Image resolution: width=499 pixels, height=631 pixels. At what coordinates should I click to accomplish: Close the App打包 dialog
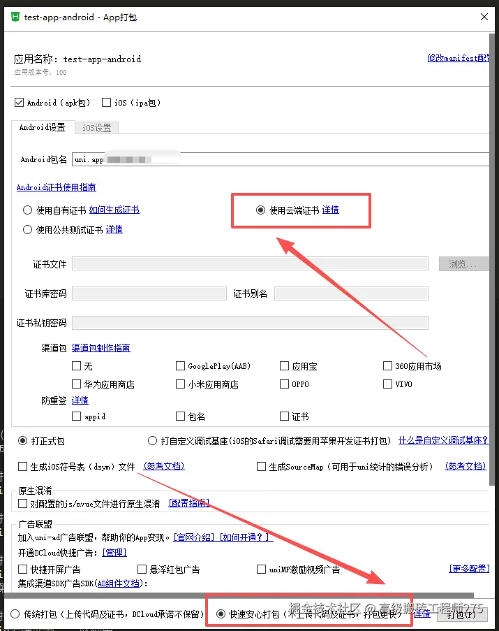(484, 17)
